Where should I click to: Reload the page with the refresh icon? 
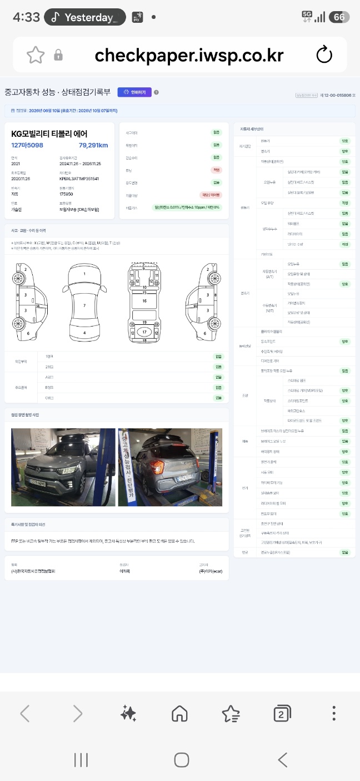(x=324, y=55)
